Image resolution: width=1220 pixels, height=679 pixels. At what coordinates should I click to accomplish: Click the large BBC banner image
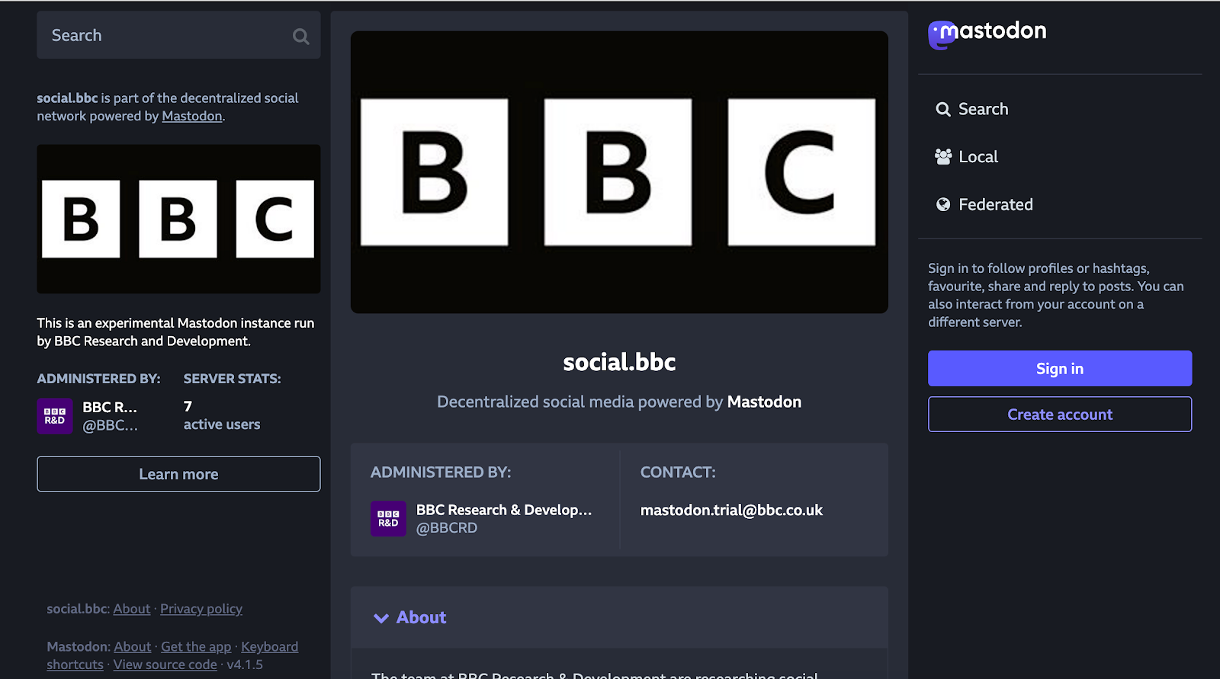coord(619,172)
